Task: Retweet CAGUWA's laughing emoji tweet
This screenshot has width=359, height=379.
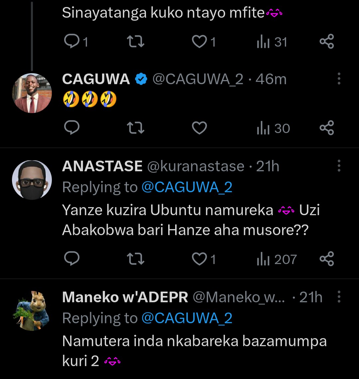Action: 136,128
